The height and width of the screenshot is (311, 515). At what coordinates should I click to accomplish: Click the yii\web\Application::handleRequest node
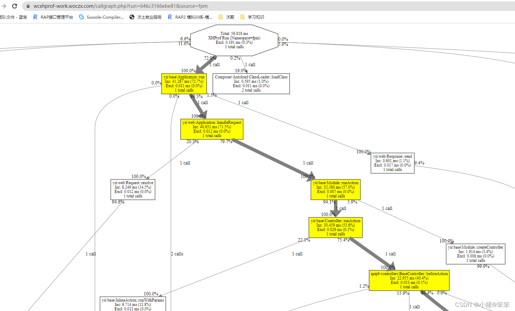point(212,129)
